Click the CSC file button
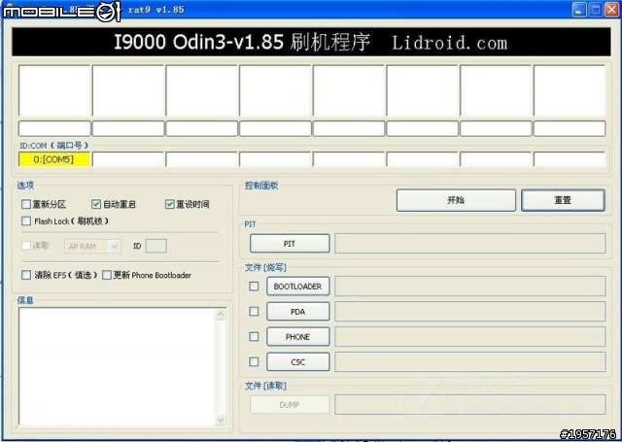Viewport: 622px width, 442px height. (x=298, y=362)
